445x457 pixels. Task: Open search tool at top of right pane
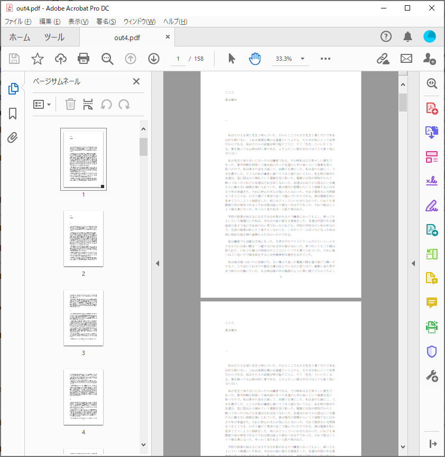point(432,84)
